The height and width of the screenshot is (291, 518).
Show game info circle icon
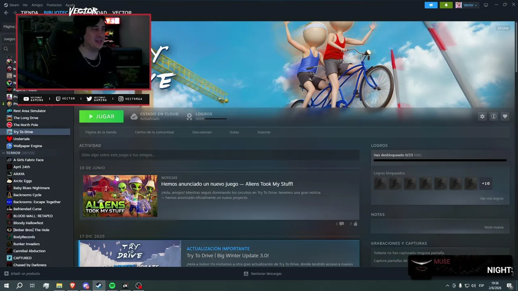point(494,116)
